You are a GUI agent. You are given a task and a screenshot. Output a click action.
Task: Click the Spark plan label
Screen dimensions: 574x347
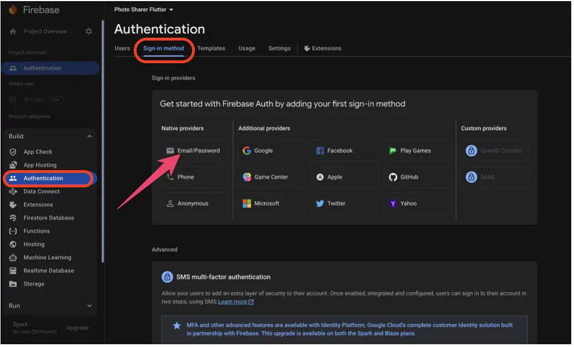pos(21,324)
